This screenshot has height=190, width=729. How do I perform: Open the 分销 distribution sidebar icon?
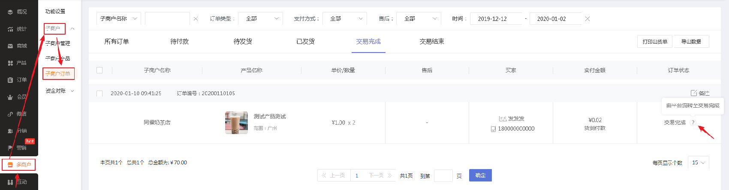click(x=10, y=131)
